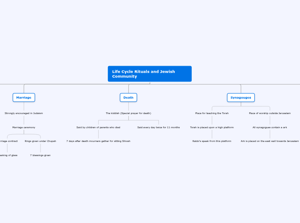This screenshot has height=223, width=300.
Task: Click 'Place of worship outside Jerusalem' node
Action: click(x=269, y=113)
